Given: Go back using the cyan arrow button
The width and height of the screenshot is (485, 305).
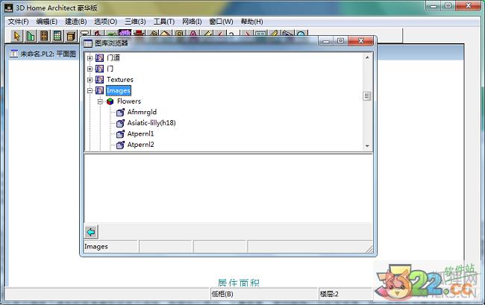Looking at the screenshot, I should [91, 232].
